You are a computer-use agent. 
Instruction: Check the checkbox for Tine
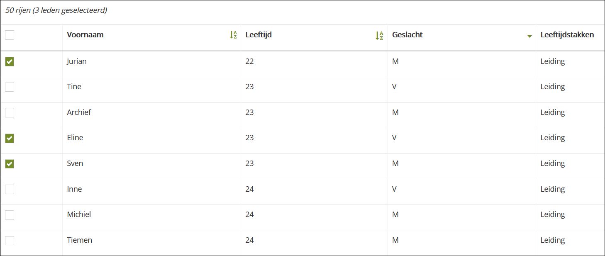[10, 87]
